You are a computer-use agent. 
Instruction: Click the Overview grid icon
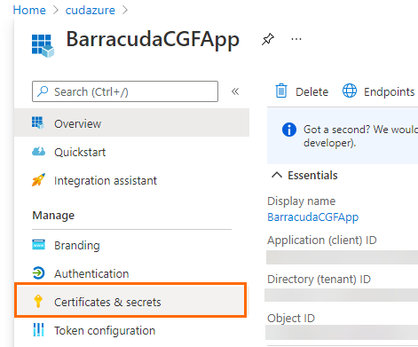38,122
